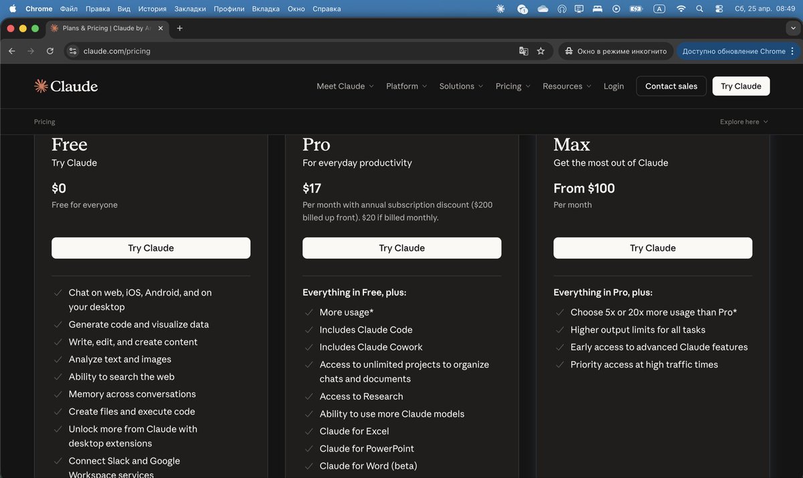Open the Wi-Fi menu

pyautogui.click(x=681, y=9)
